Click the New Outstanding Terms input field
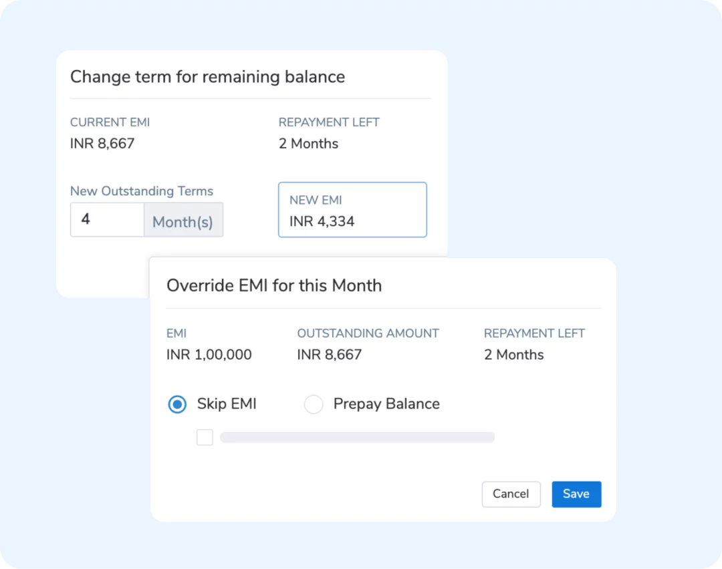Viewport: 722px width, 569px height. 107,219
